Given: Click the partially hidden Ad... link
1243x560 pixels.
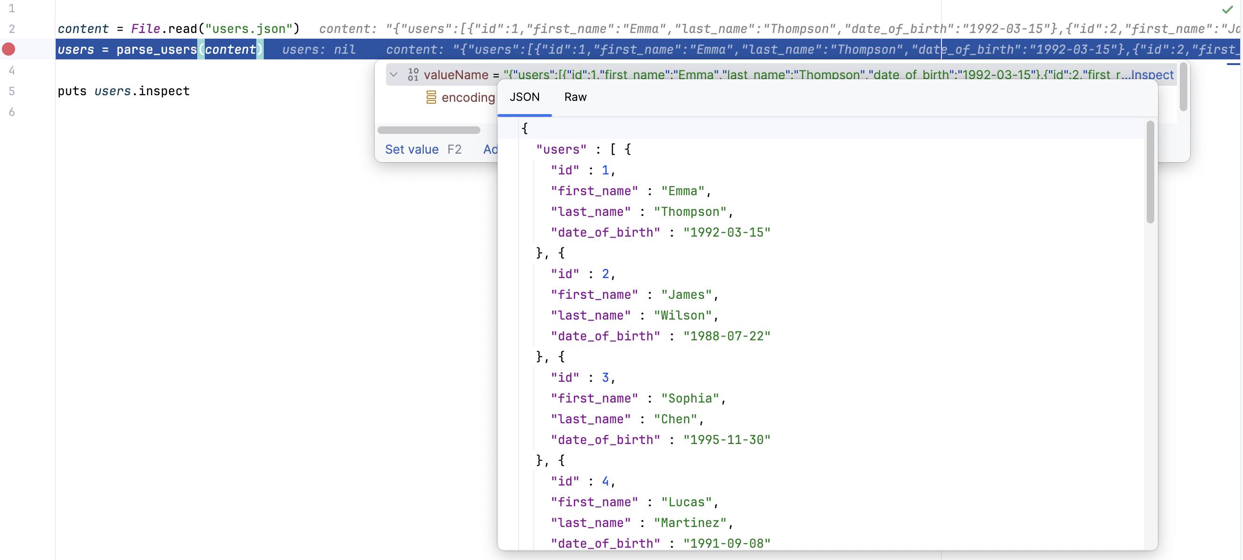Looking at the screenshot, I should [490, 149].
